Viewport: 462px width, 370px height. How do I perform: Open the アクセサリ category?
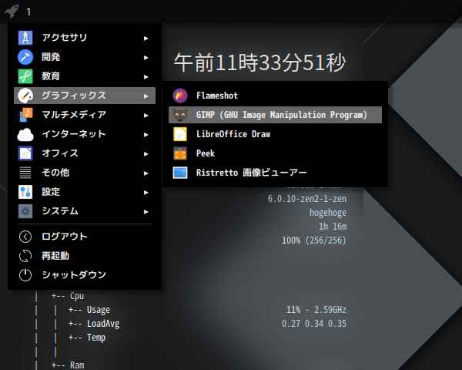pos(85,38)
